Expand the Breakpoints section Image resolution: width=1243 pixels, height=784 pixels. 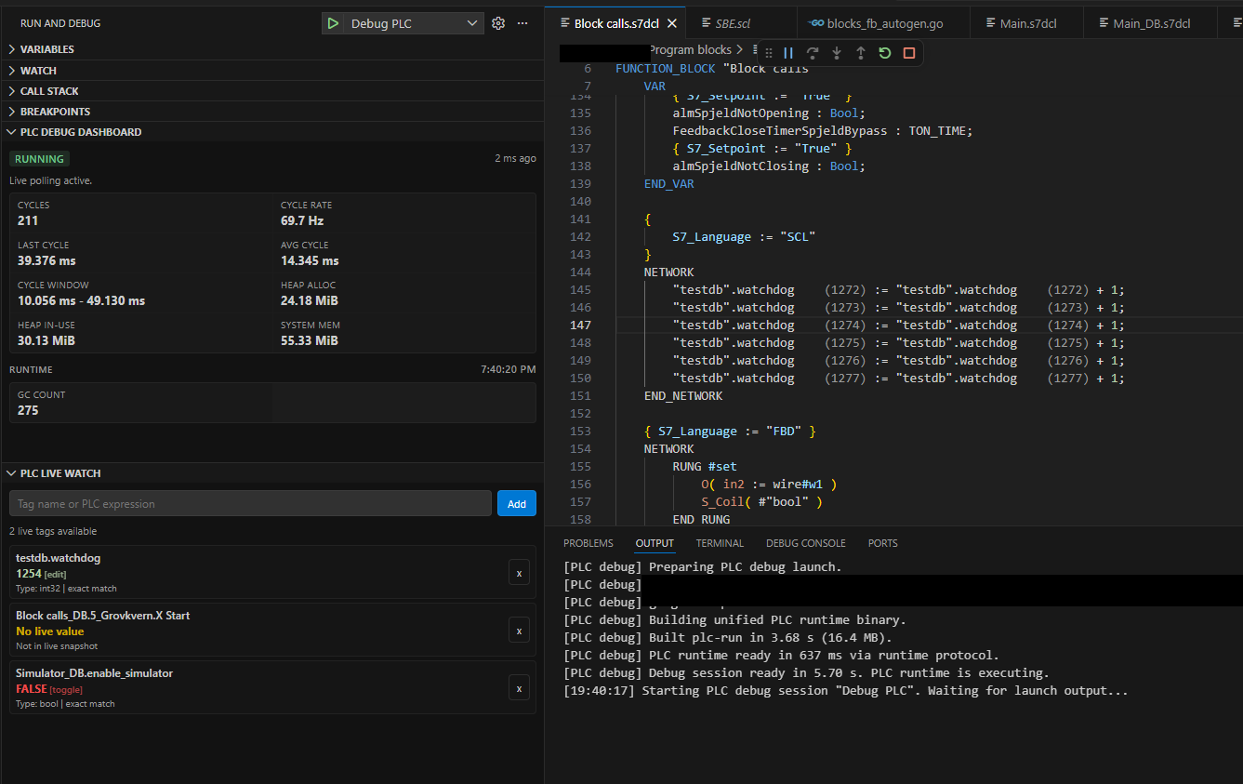click(x=55, y=111)
